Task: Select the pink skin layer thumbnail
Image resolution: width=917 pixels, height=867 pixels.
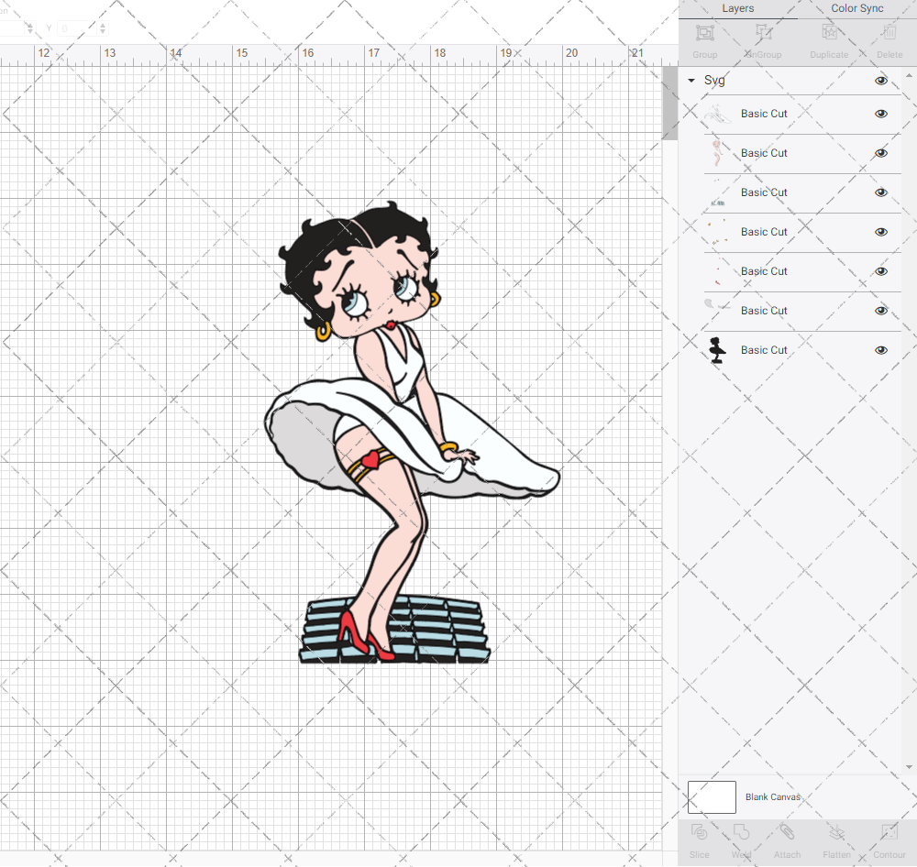Action: pos(718,153)
